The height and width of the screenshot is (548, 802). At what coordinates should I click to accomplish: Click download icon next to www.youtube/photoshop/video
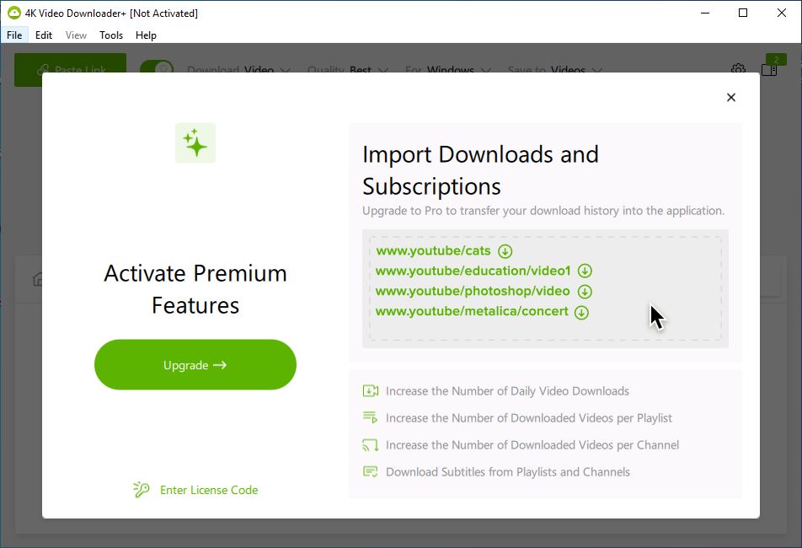pos(585,292)
